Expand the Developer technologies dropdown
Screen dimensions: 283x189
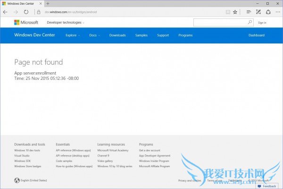click(66, 22)
